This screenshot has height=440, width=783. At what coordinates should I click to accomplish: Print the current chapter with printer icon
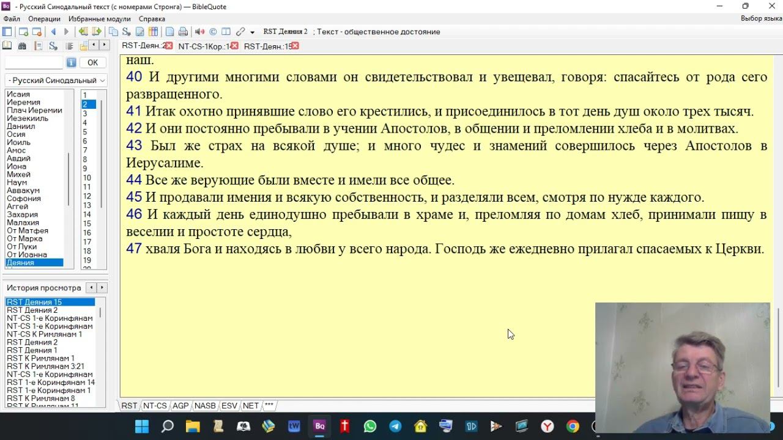tap(183, 32)
